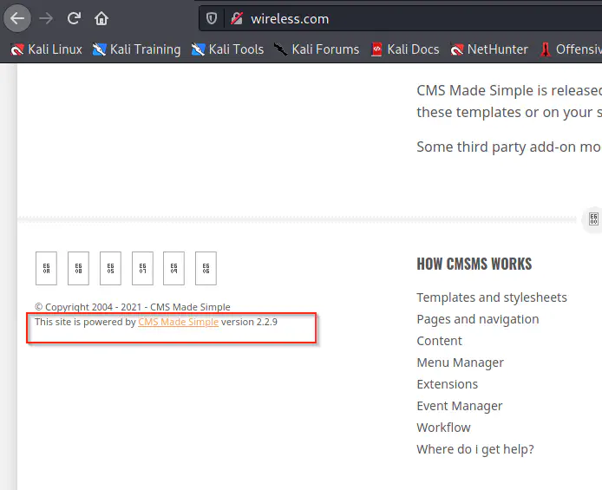602x490 pixels.
Task: Open the Kali Linux bookmark
Action: point(46,49)
